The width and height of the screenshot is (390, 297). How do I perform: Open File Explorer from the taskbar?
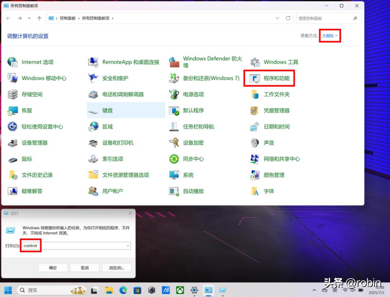coord(109,290)
